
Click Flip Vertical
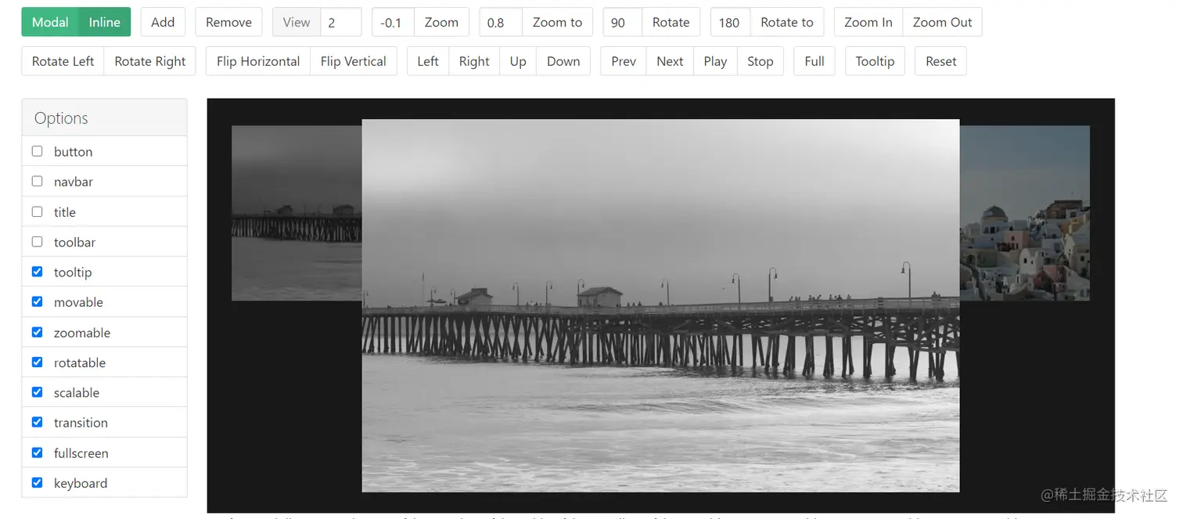(x=354, y=61)
